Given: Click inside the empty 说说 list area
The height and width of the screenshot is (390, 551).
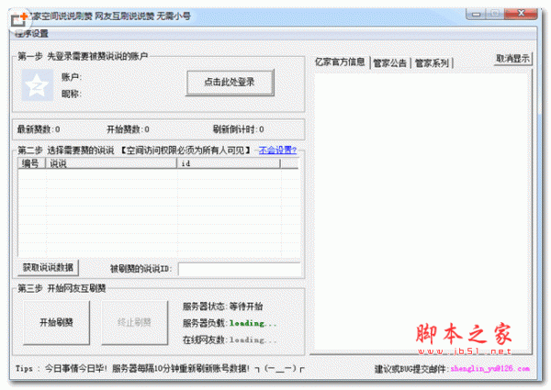Looking at the screenshot, I should (x=158, y=211).
